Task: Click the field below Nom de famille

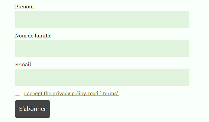Action: [102, 48]
